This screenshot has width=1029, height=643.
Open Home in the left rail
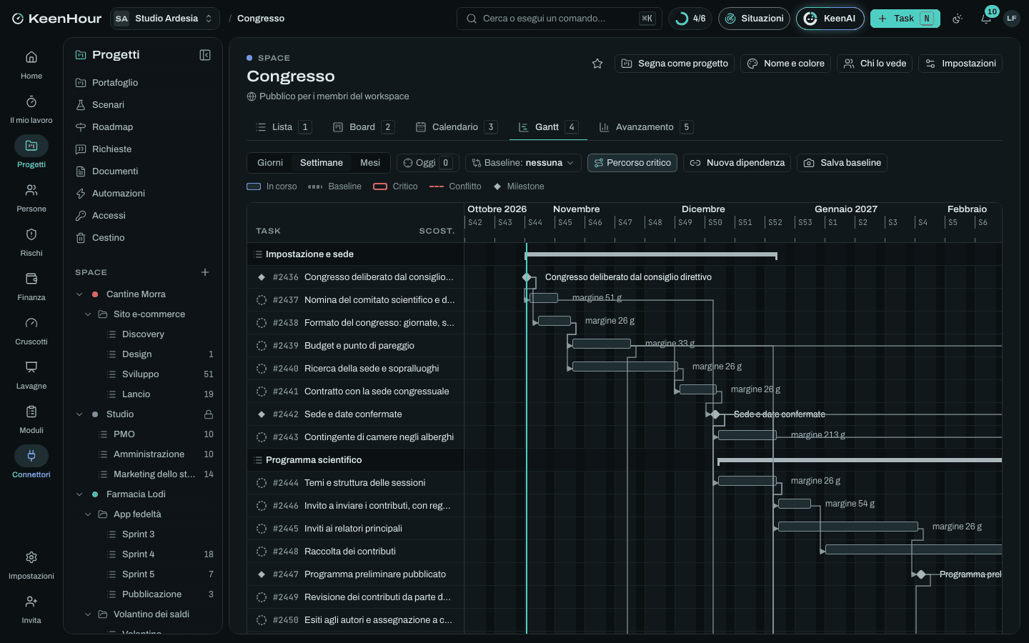pos(31,64)
